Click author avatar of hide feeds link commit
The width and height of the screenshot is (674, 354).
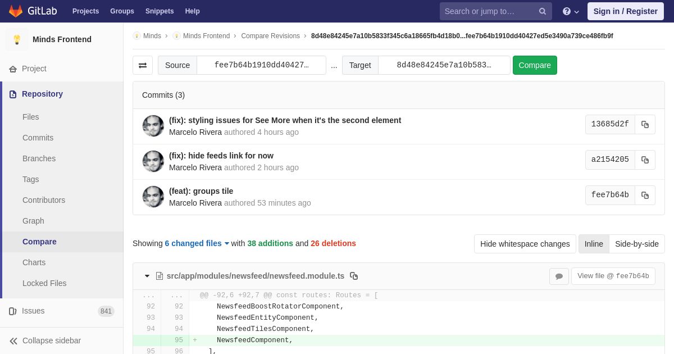pos(153,161)
